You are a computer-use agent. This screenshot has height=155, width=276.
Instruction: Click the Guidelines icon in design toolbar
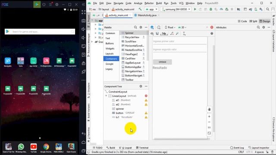point(184,34)
